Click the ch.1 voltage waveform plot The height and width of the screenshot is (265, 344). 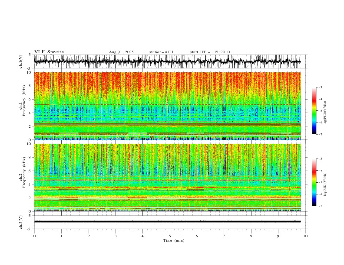tap(167, 61)
